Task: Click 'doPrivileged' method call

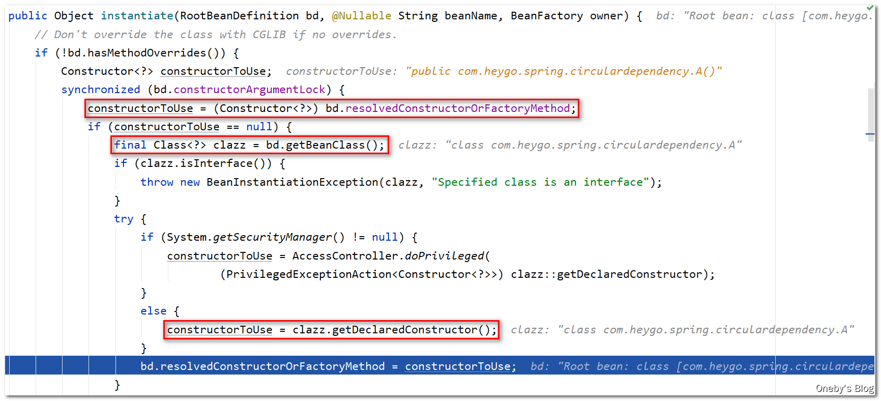Action: 444,256
